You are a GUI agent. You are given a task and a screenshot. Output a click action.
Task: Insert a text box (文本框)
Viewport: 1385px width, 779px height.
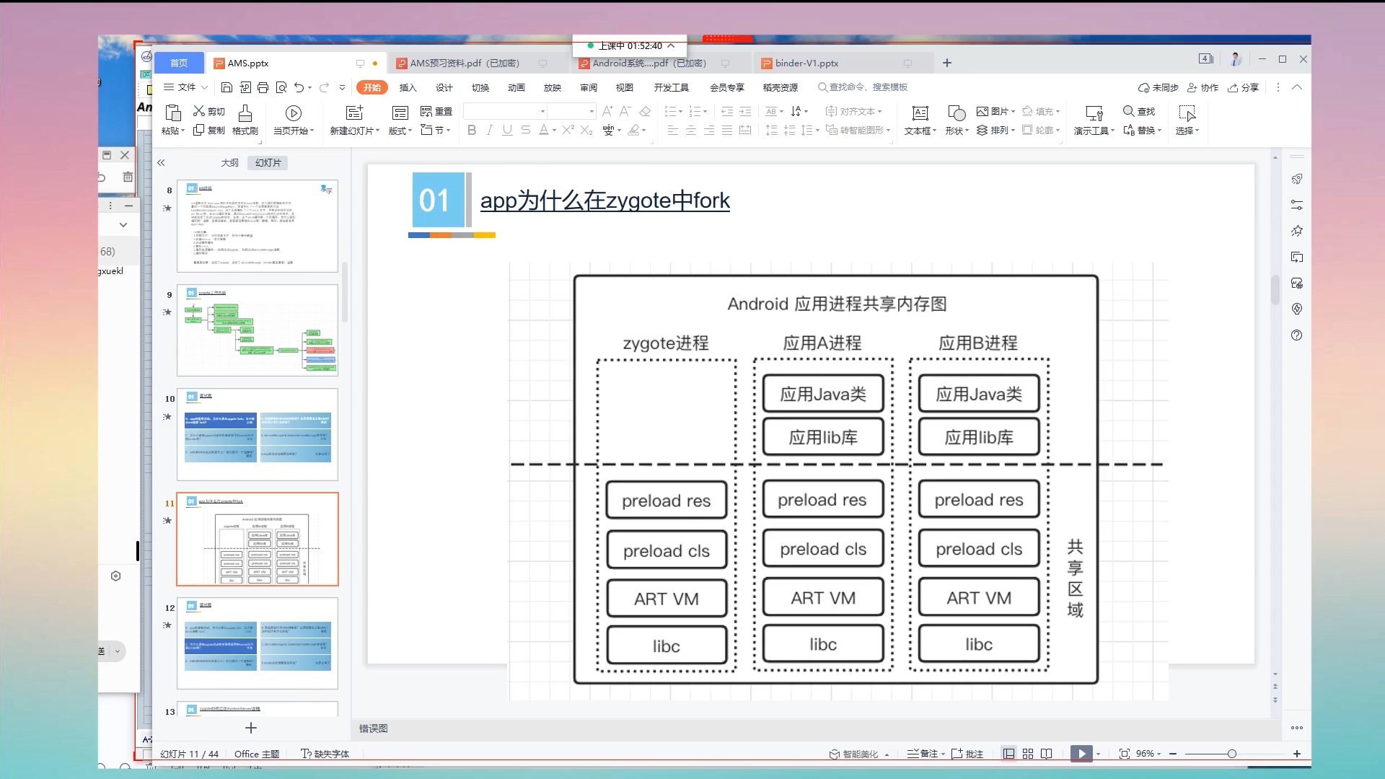coord(920,114)
